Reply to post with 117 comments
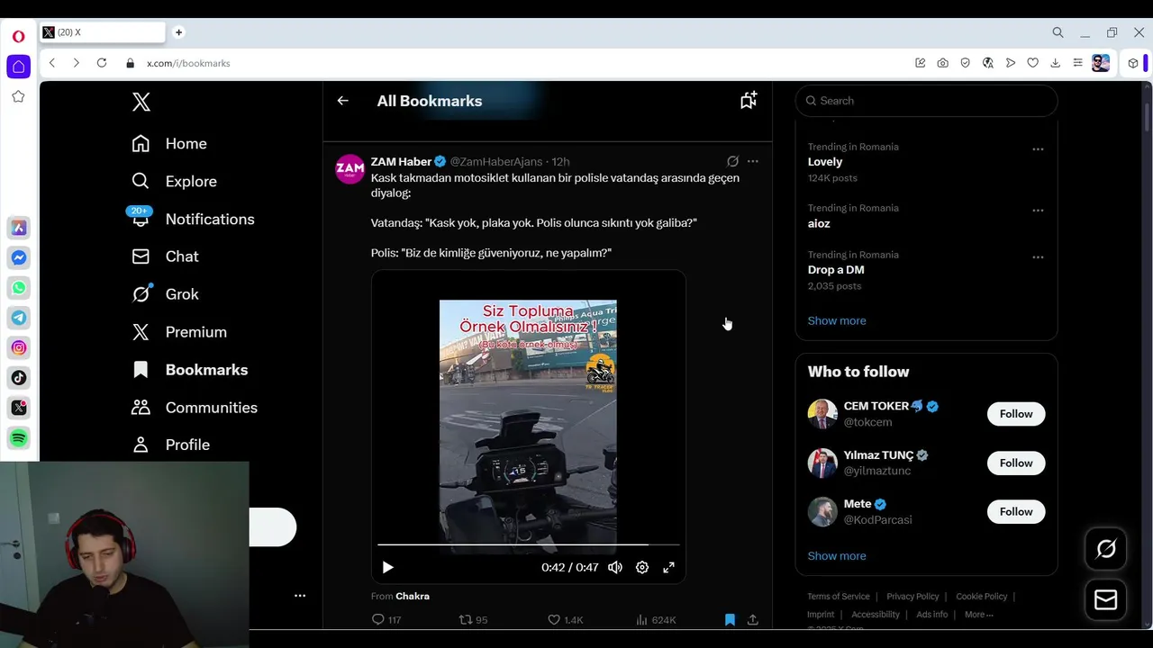 tap(386, 619)
